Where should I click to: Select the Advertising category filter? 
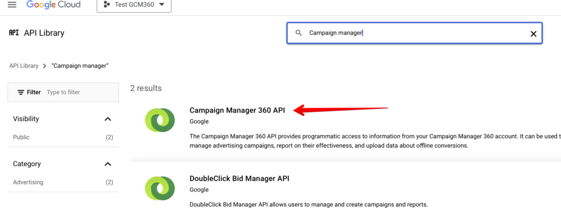(28, 182)
